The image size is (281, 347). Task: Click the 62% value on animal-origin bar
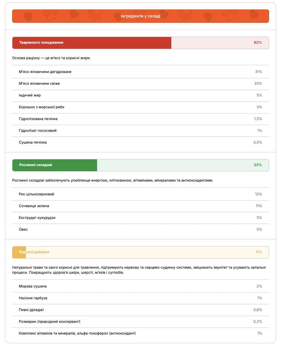pos(258,43)
